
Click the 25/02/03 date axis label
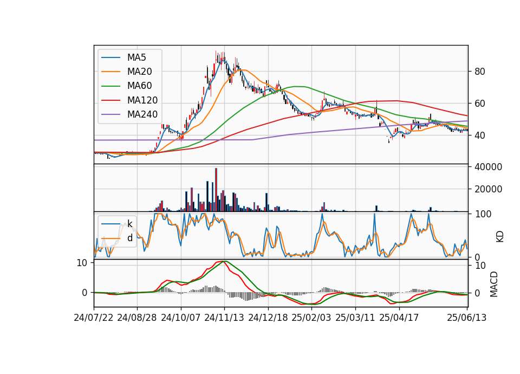click(x=311, y=318)
